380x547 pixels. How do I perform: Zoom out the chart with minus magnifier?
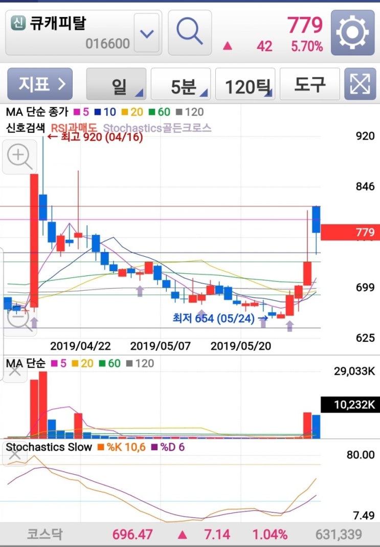(x=20, y=319)
